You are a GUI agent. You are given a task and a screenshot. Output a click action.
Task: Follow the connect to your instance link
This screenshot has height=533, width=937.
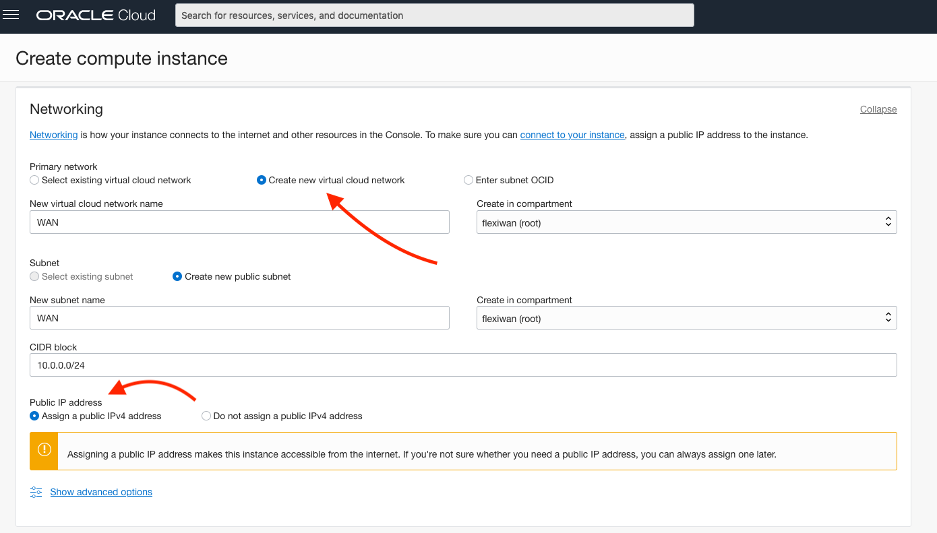click(572, 135)
